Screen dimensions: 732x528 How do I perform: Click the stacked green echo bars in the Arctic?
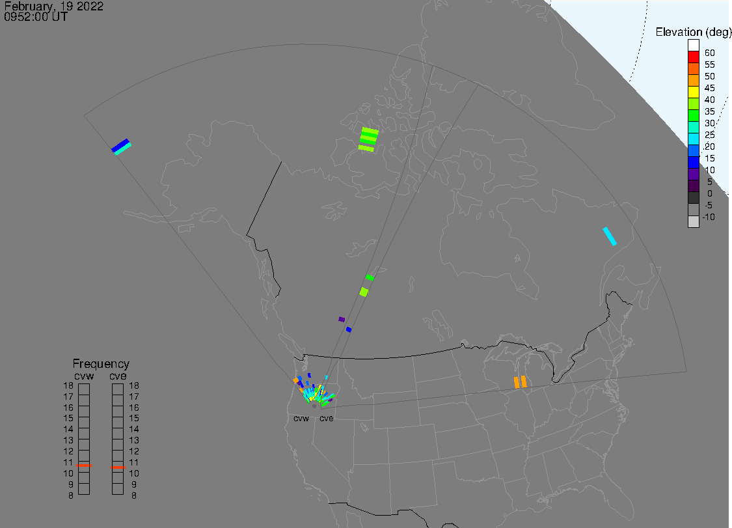(368, 139)
